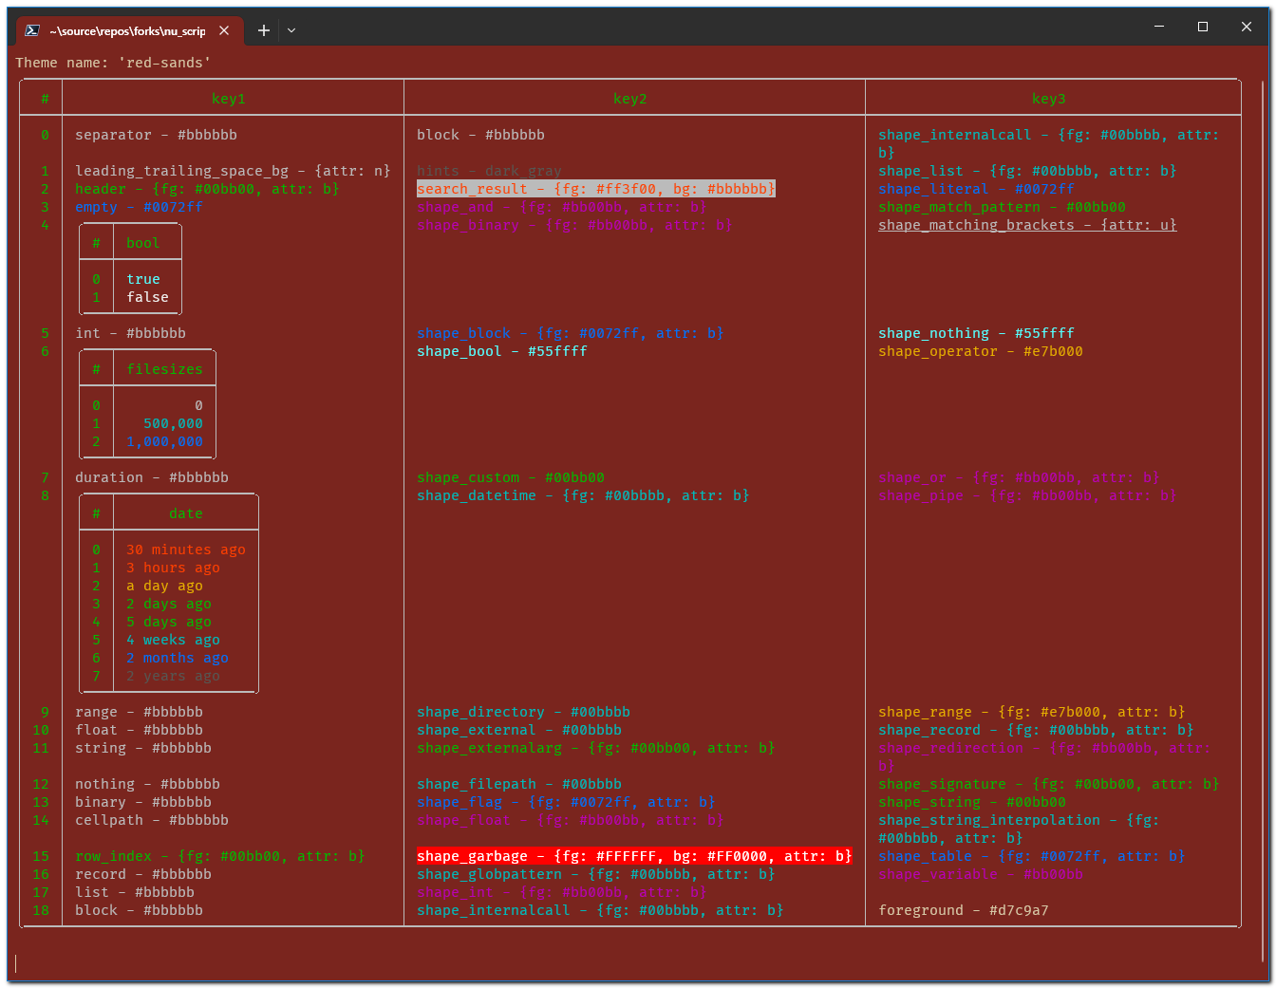Click 'shape_literal - #0072ff'
This screenshot has width=1276, height=988.
click(976, 189)
